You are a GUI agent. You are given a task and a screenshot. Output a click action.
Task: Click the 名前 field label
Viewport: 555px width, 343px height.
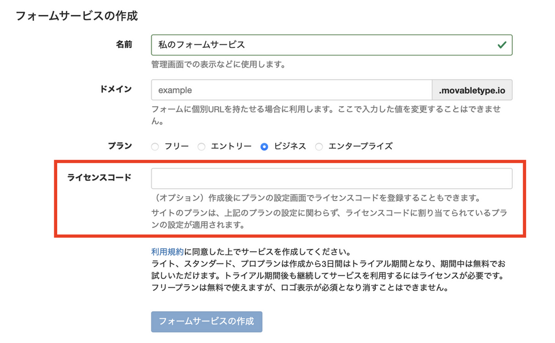(x=124, y=44)
